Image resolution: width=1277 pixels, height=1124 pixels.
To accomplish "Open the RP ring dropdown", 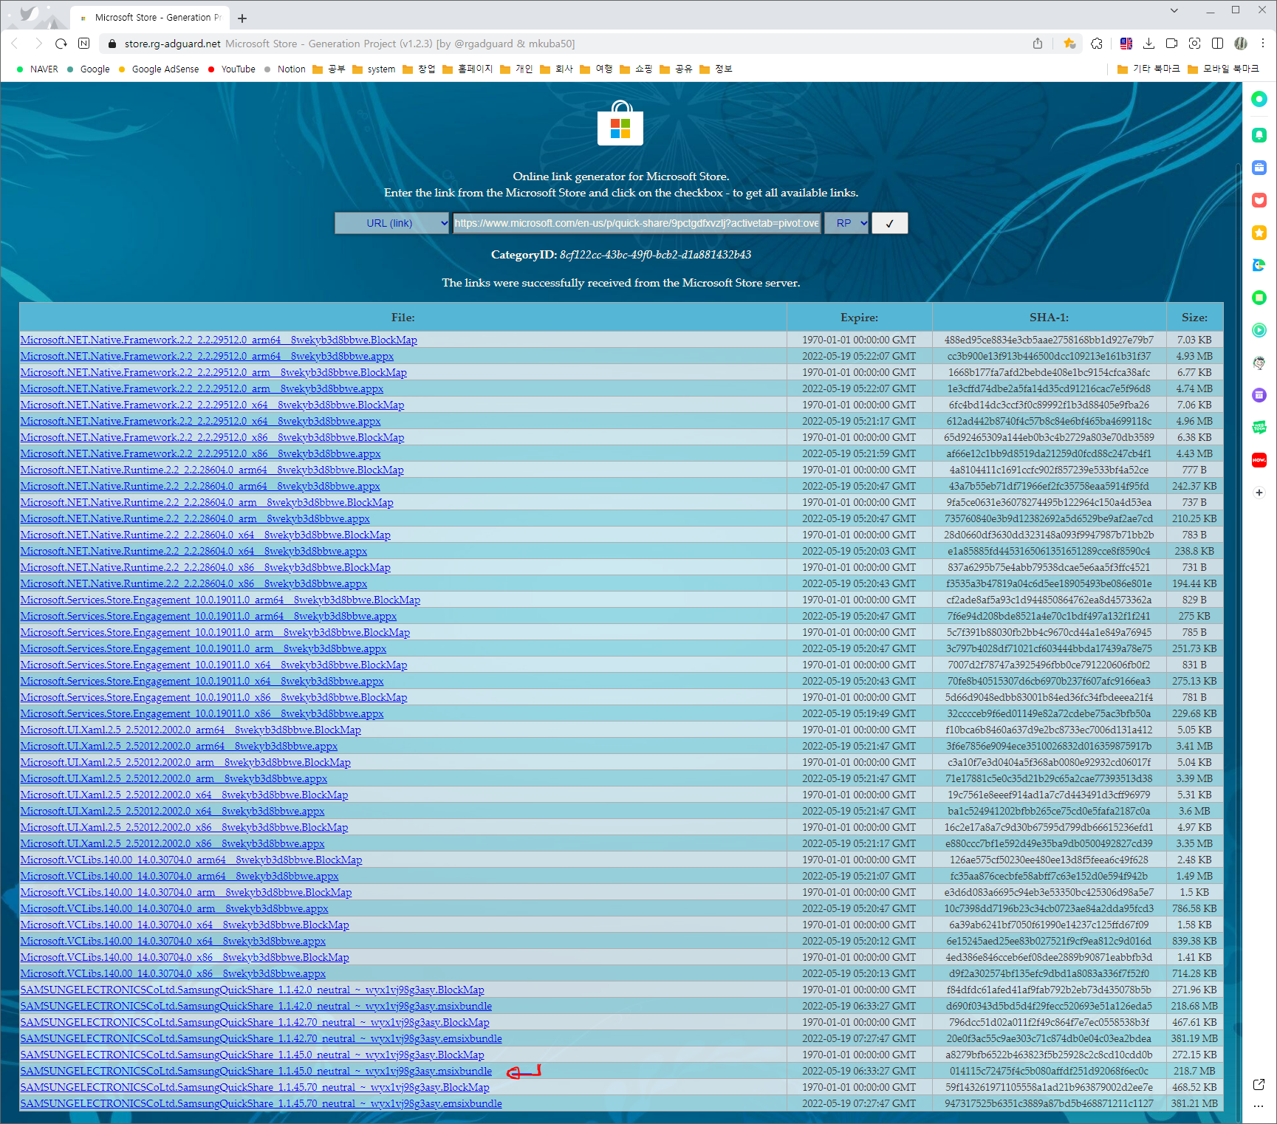I will coord(846,223).
